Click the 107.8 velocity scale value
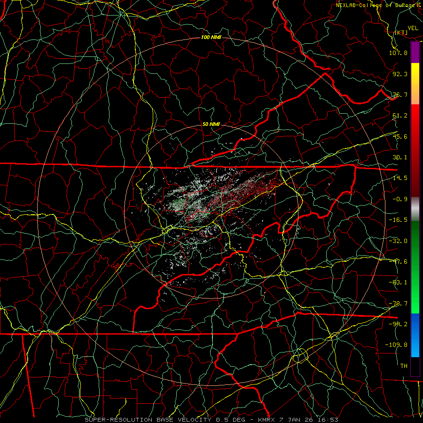This screenshot has height=423, width=423. (398, 53)
